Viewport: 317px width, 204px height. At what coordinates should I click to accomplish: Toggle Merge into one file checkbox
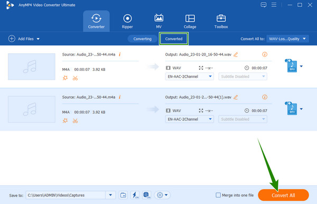[x=218, y=195]
